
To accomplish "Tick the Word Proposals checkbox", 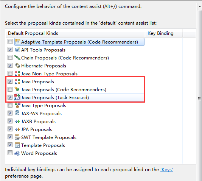I will pyautogui.click(x=10, y=153).
